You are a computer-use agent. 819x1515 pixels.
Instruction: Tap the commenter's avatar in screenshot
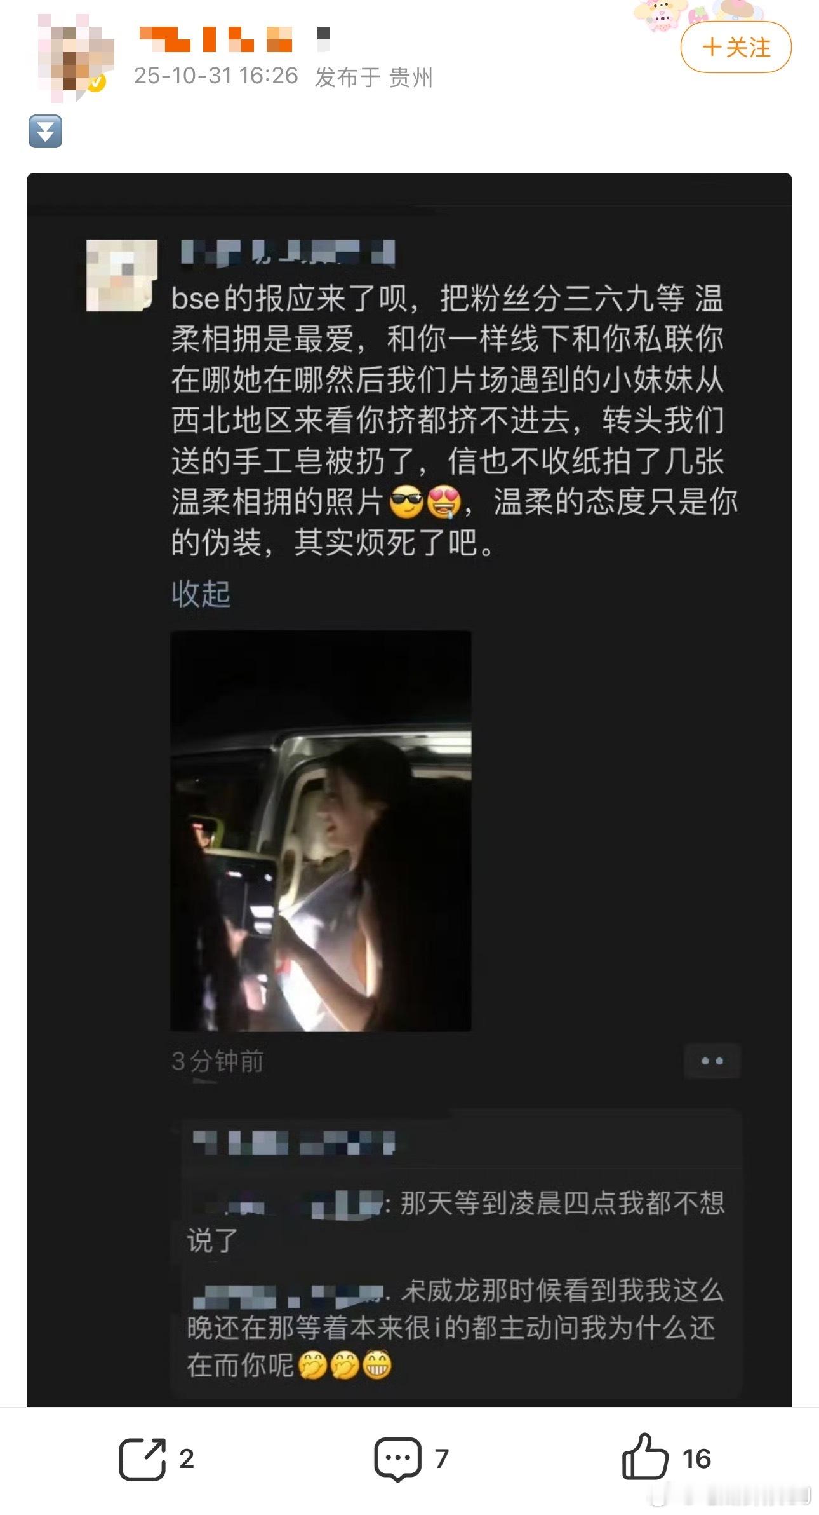(121, 275)
